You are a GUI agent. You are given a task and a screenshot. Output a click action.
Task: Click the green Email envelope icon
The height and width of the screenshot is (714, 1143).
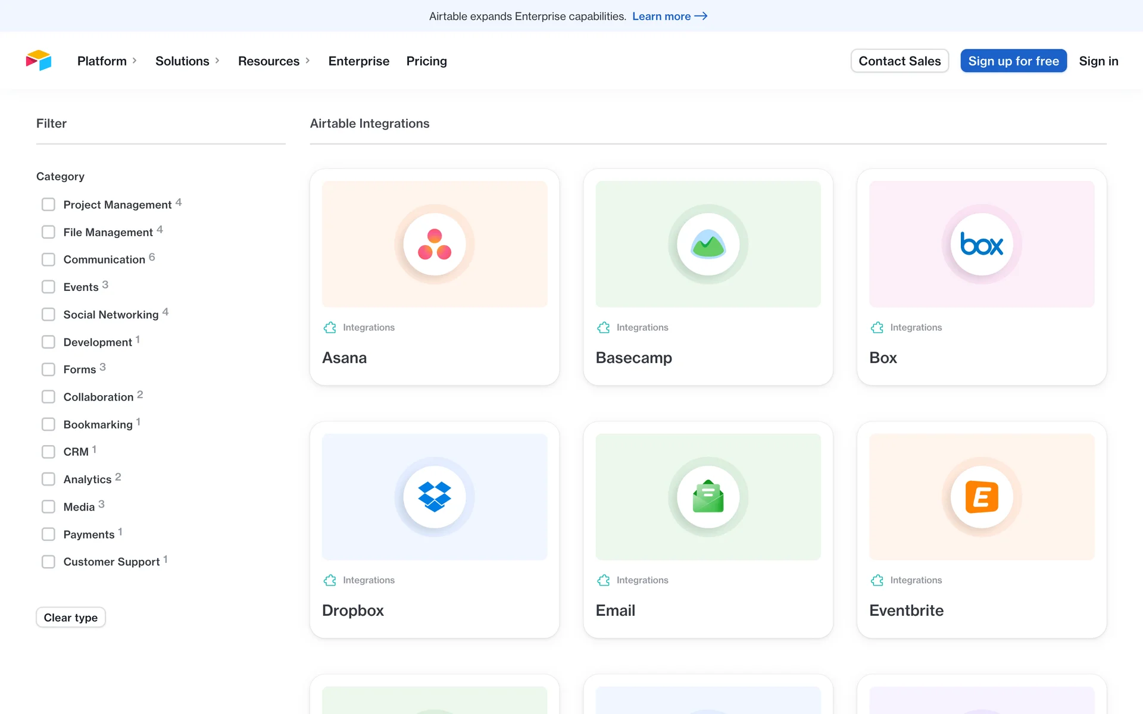pyautogui.click(x=708, y=497)
